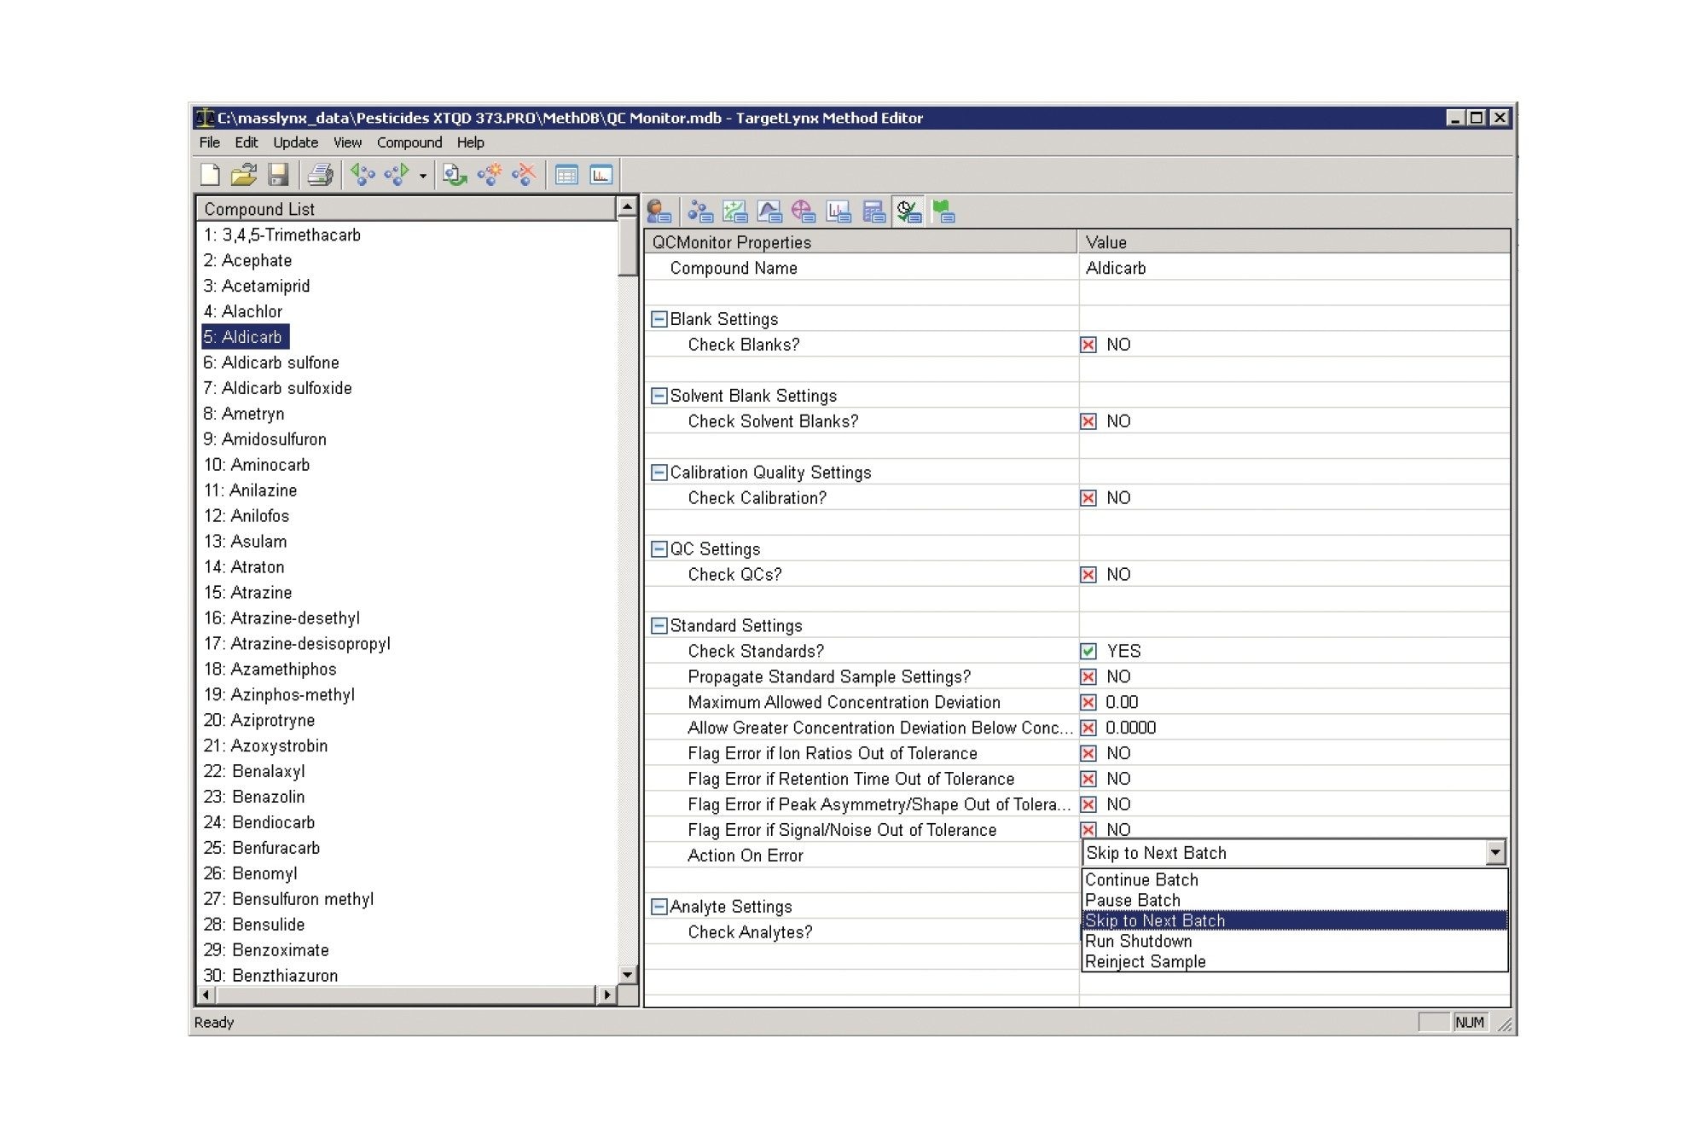
Task: Open the View menu
Action: (x=347, y=142)
